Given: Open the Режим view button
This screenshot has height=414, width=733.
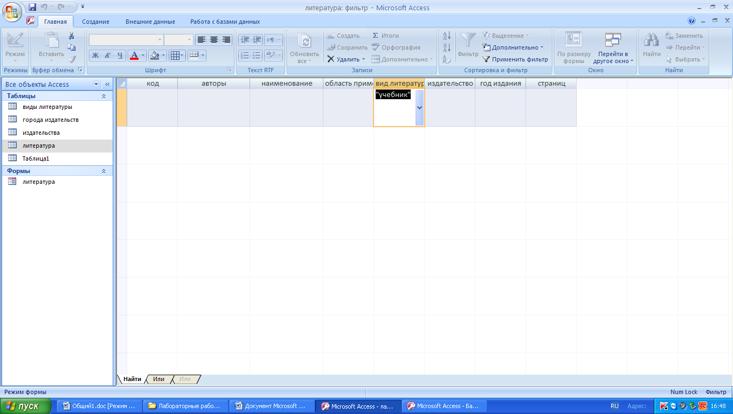Looking at the screenshot, I should coord(15,47).
